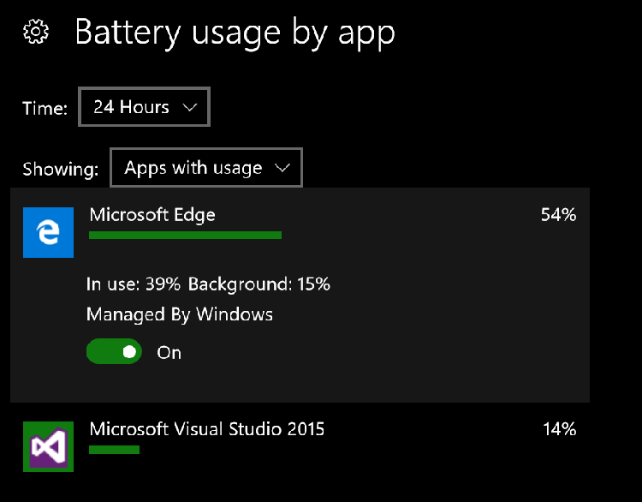642x502 pixels.
Task: Expand the Apps with usage dropdown
Action: coord(205,168)
